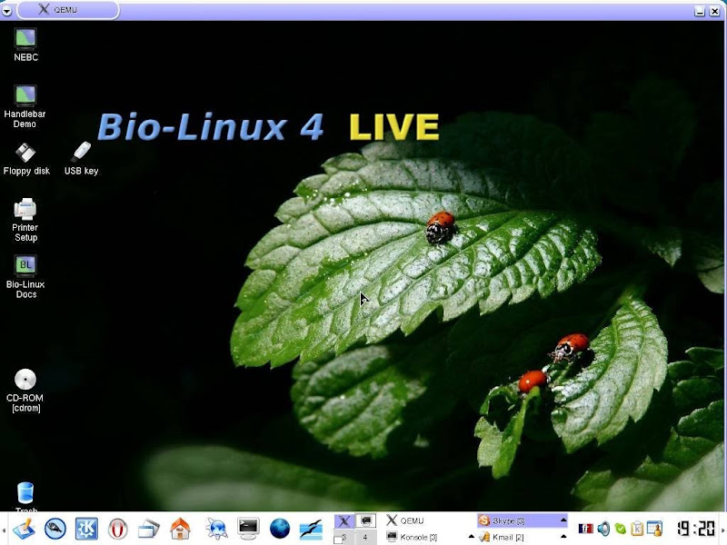Open the QEMU window menu dropdown arrow

point(6,11)
